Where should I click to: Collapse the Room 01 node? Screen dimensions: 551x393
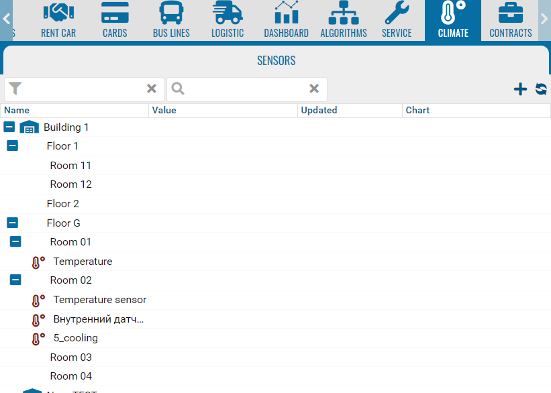coord(16,241)
